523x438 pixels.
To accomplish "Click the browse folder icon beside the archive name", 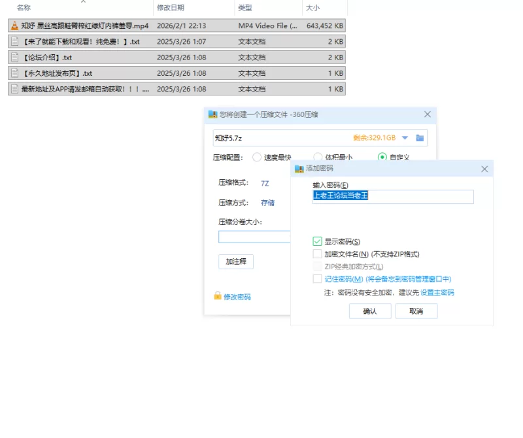I will pyautogui.click(x=420, y=138).
